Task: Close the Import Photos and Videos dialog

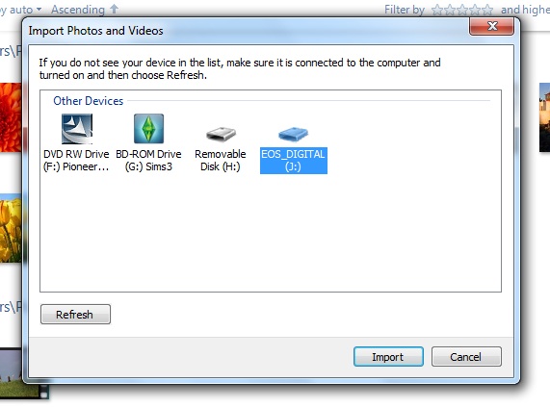Action: point(492,26)
